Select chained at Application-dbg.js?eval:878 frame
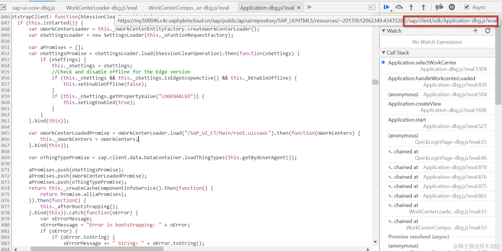This screenshot has width=502, height=251. pos(437,167)
